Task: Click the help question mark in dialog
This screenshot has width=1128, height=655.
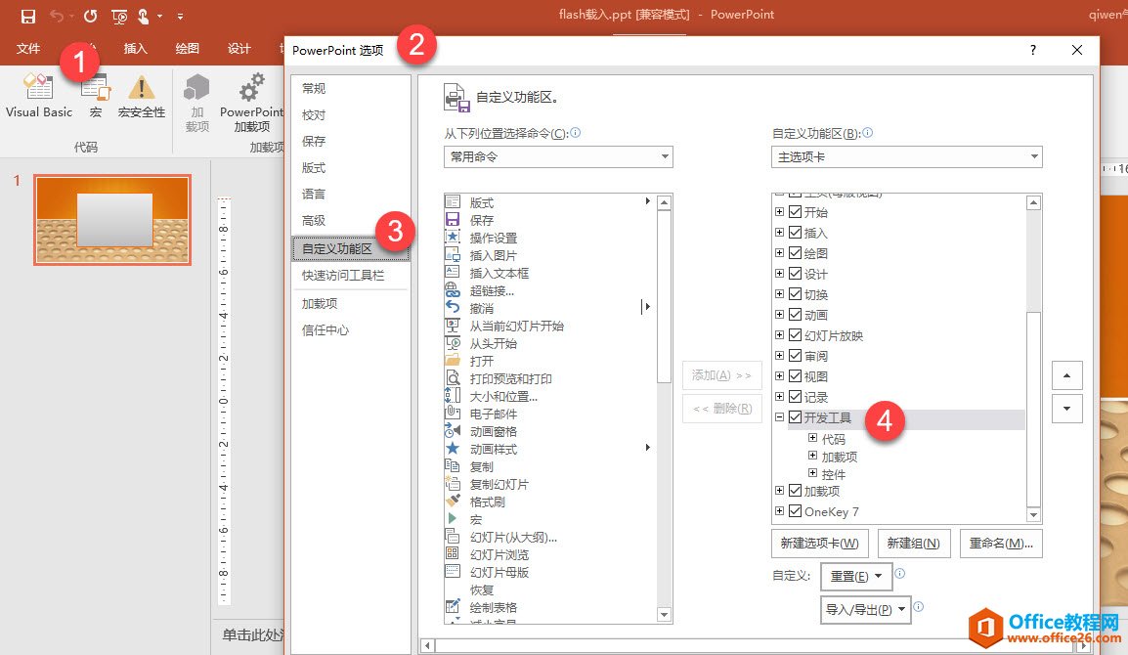Action: (1033, 50)
